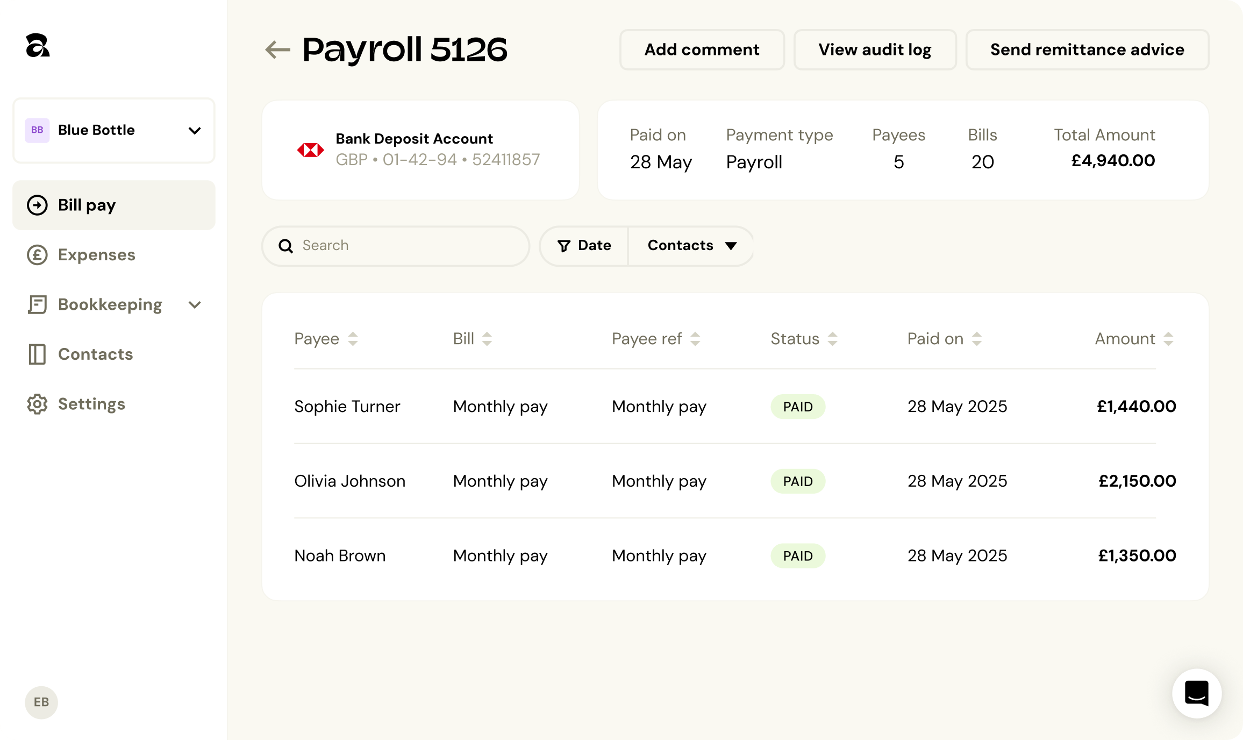The width and height of the screenshot is (1243, 740).
Task: Expand the Bookkeeping submenu chevron
Action: click(x=195, y=304)
